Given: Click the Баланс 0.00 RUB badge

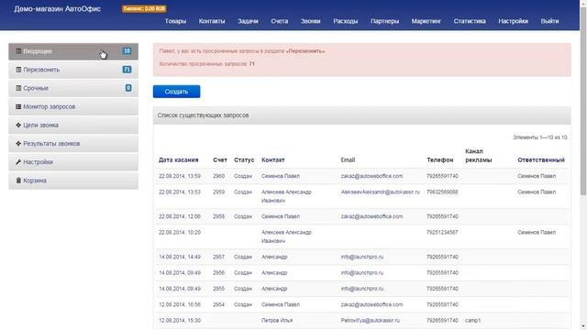Looking at the screenshot, I should coord(144,8).
